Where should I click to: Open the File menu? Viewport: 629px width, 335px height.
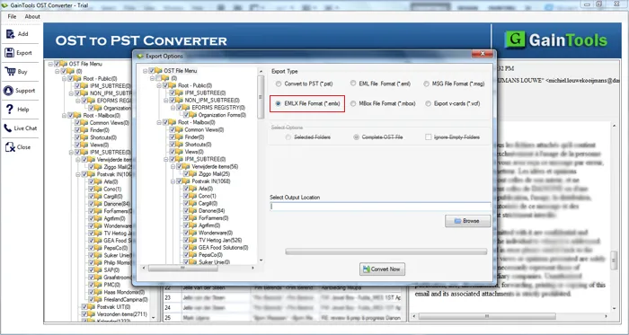point(12,16)
